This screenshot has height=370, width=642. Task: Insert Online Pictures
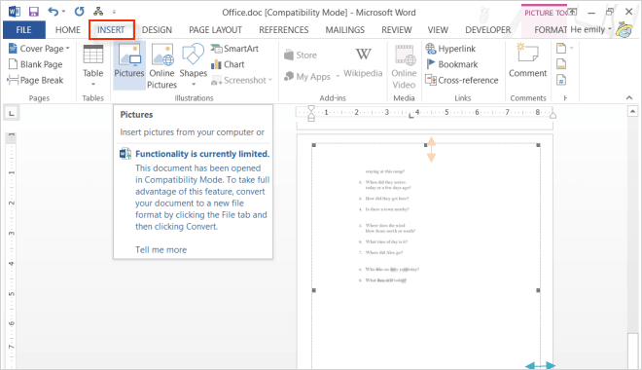pos(161,65)
